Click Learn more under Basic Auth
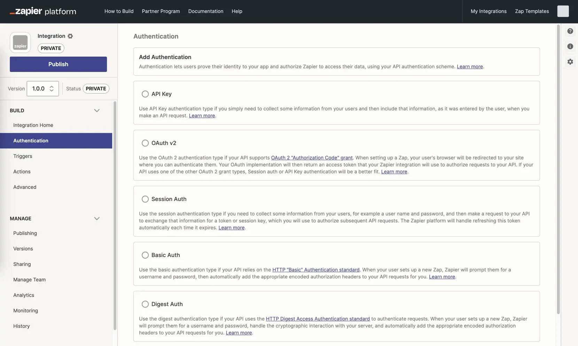This screenshot has height=346, width=578. pos(442,277)
